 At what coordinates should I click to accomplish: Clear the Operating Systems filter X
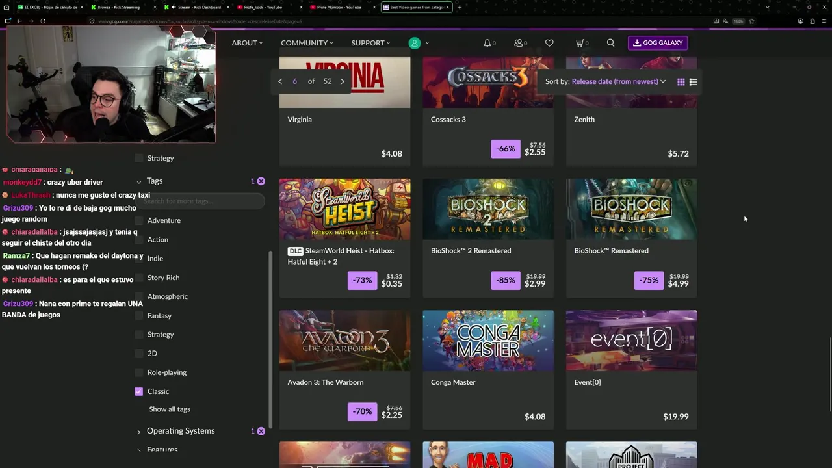click(x=261, y=431)
